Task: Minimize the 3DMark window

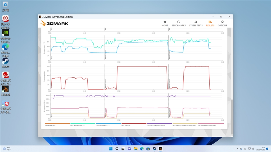Action: pyautogui.click(x=213, y=17)
